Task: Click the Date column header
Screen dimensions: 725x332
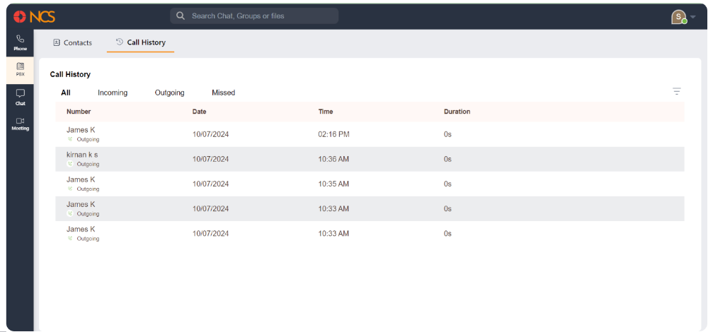Action: coord(199,112)
